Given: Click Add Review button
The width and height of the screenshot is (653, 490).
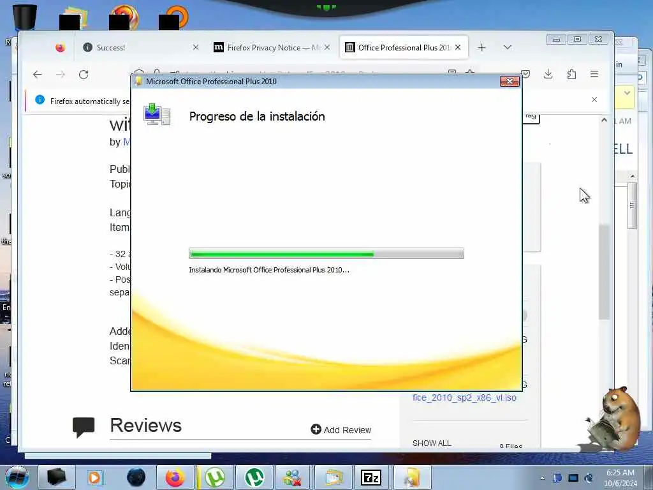Looking at the screenshot, I should pyautogui.click(x=341, y=429).
